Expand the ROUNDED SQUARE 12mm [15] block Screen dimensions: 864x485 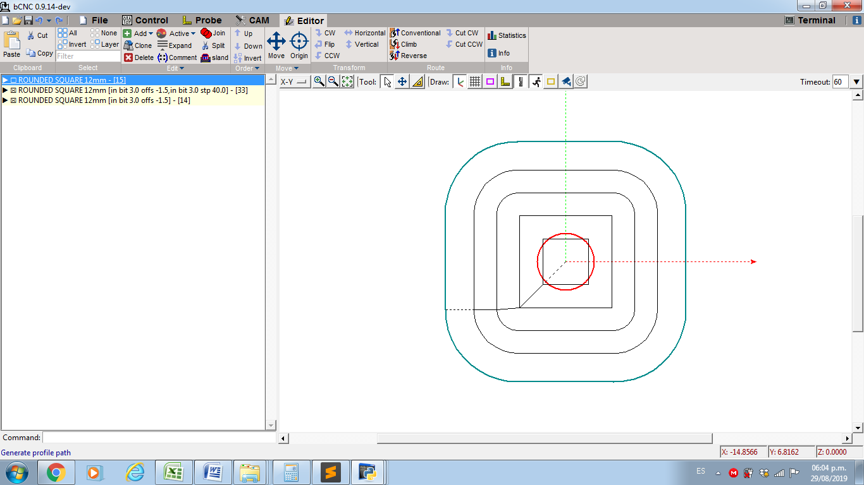pos(5,80)
